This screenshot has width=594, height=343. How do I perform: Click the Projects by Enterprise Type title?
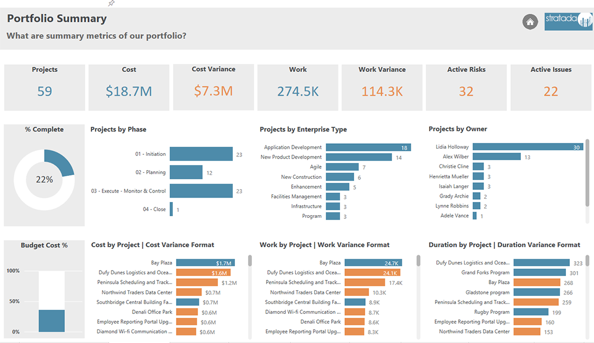point(303,130)
